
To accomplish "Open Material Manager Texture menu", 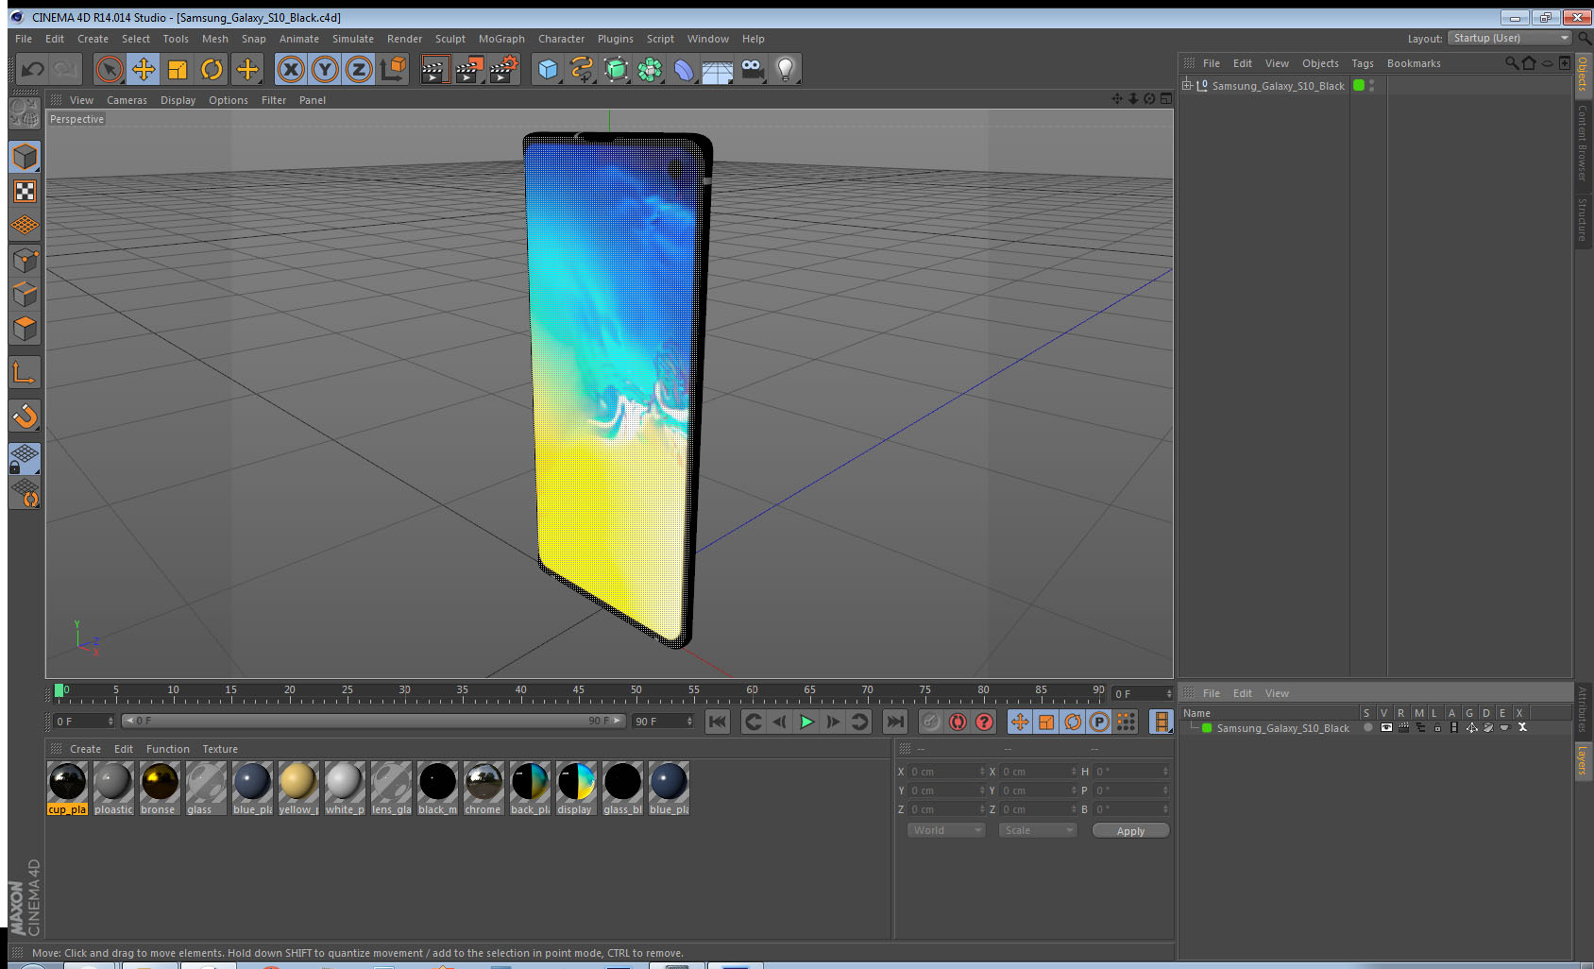I will [220, 749].
